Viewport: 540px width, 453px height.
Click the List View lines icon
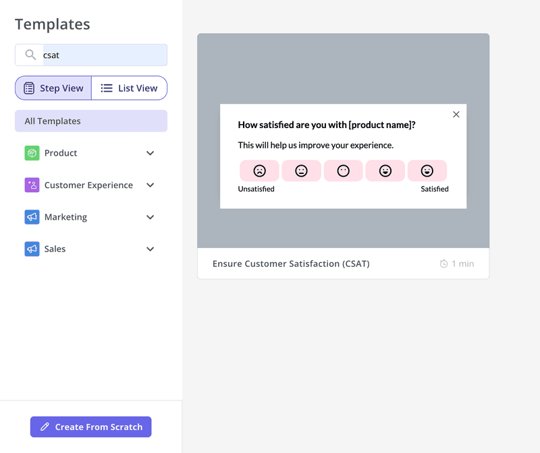[106, 88]
